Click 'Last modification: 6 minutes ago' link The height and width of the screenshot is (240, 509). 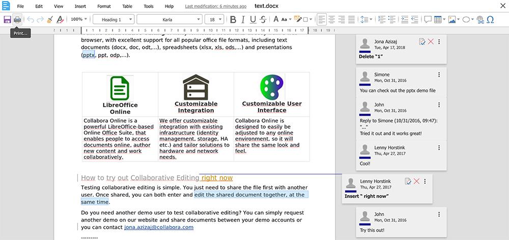[x=215, y=6]
